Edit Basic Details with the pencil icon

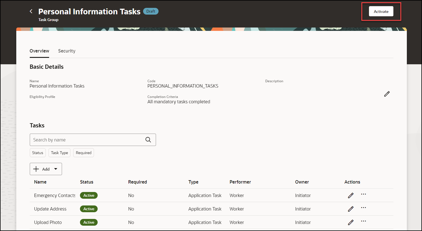coord(387,94)
